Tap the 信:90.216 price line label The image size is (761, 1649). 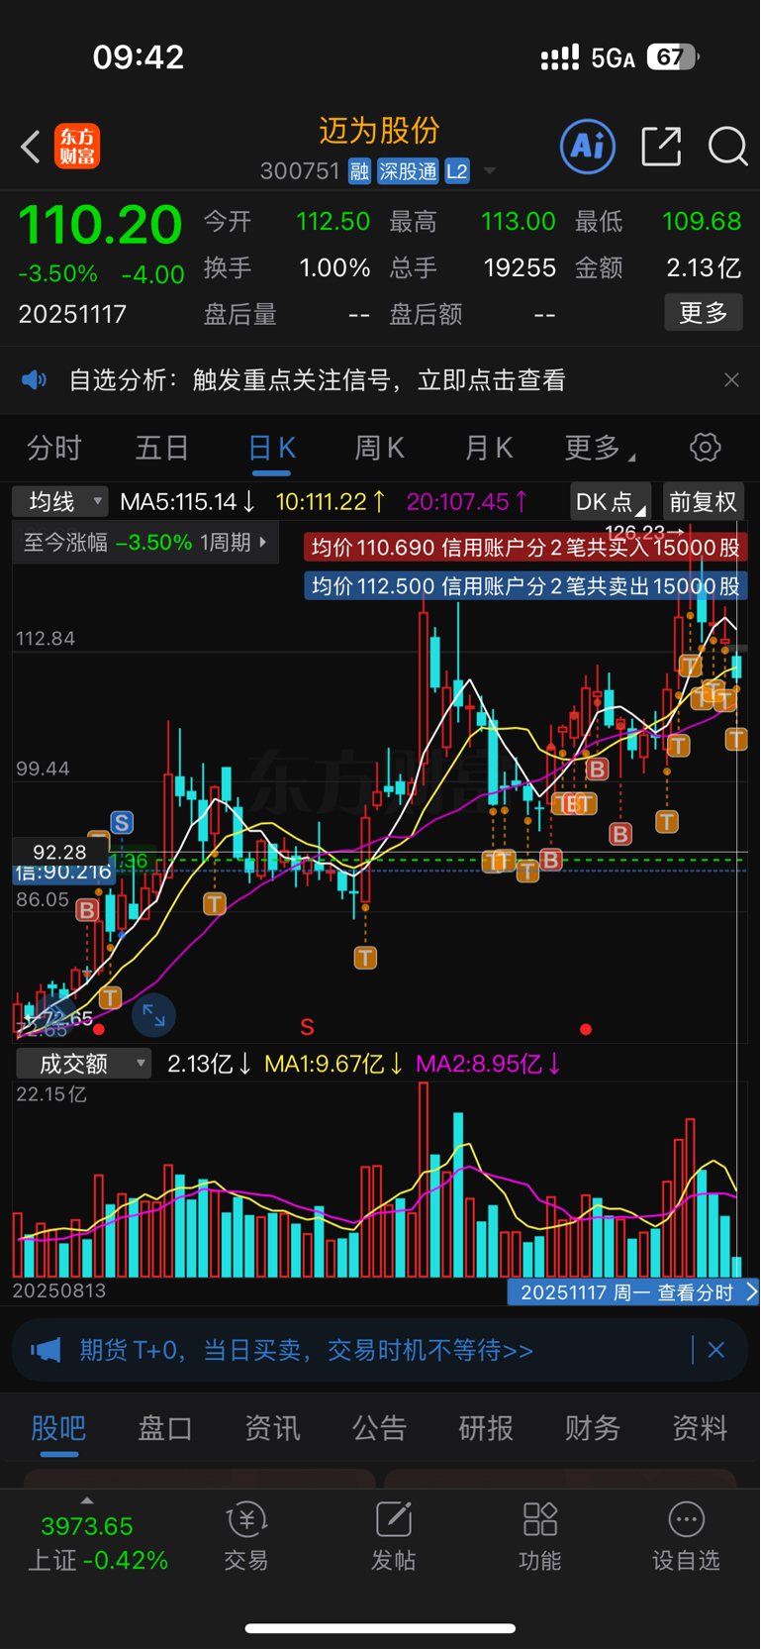(62, 873)
